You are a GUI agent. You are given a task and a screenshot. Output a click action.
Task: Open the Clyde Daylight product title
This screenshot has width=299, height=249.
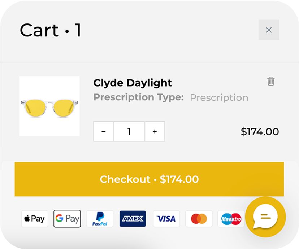(x=133, y=83)
